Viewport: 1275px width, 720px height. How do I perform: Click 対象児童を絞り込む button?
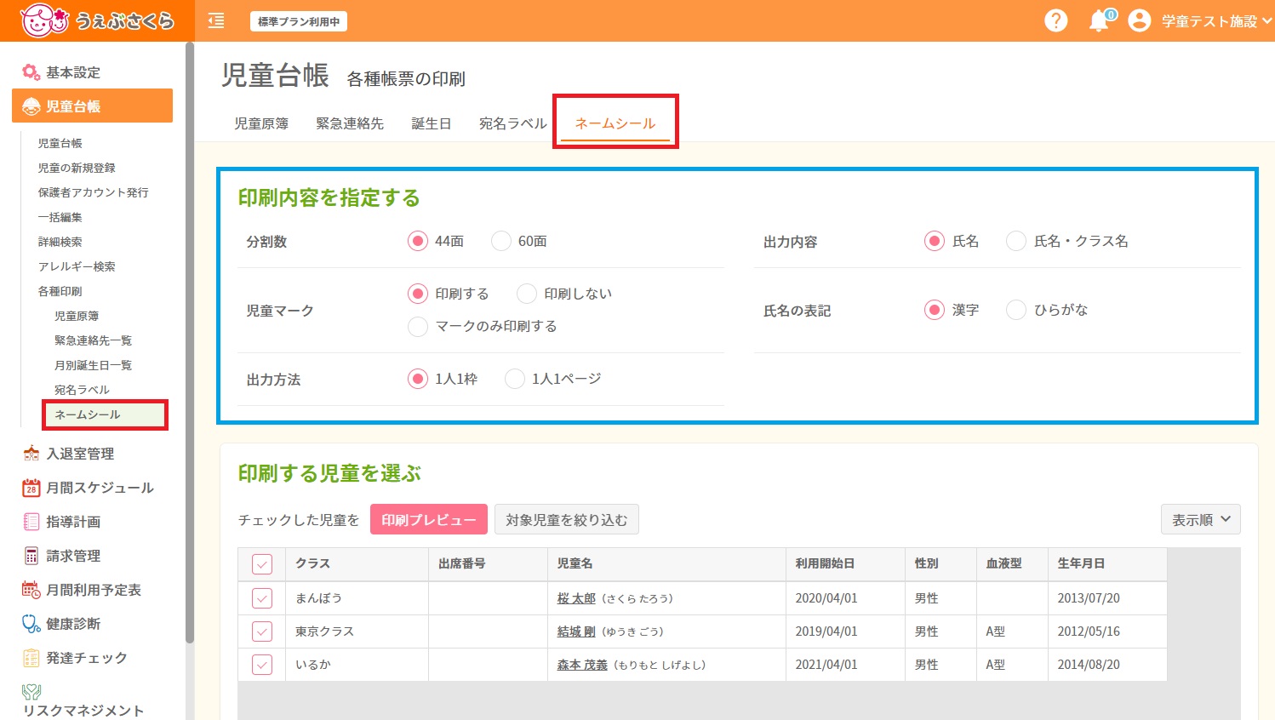pyautogui.click(x=566, y=519)
